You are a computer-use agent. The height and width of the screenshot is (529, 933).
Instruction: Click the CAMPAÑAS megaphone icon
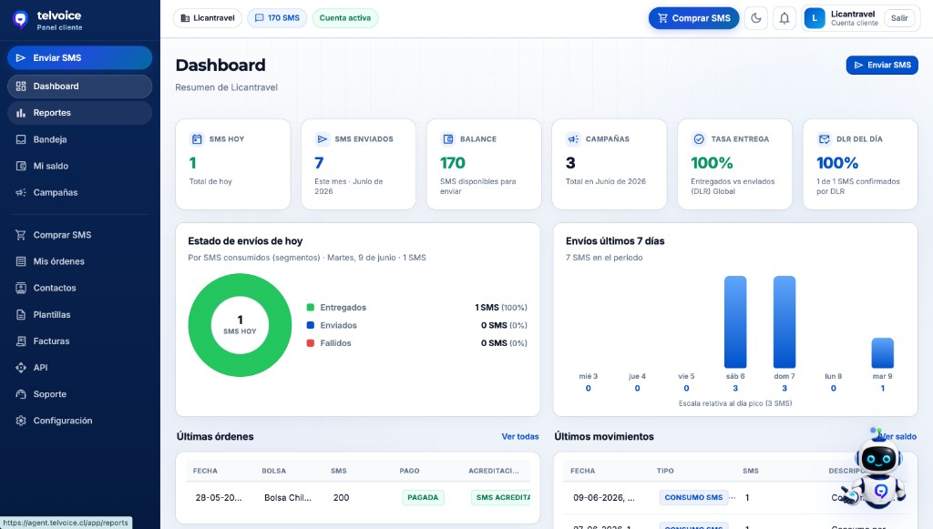click(x=573, y=139)
